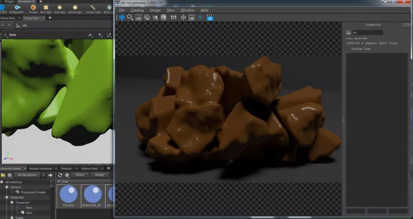Click the clapperboard icon next to the magnifier
The height and width of the screenshot is (219, 413).
(x=139, y=17)
